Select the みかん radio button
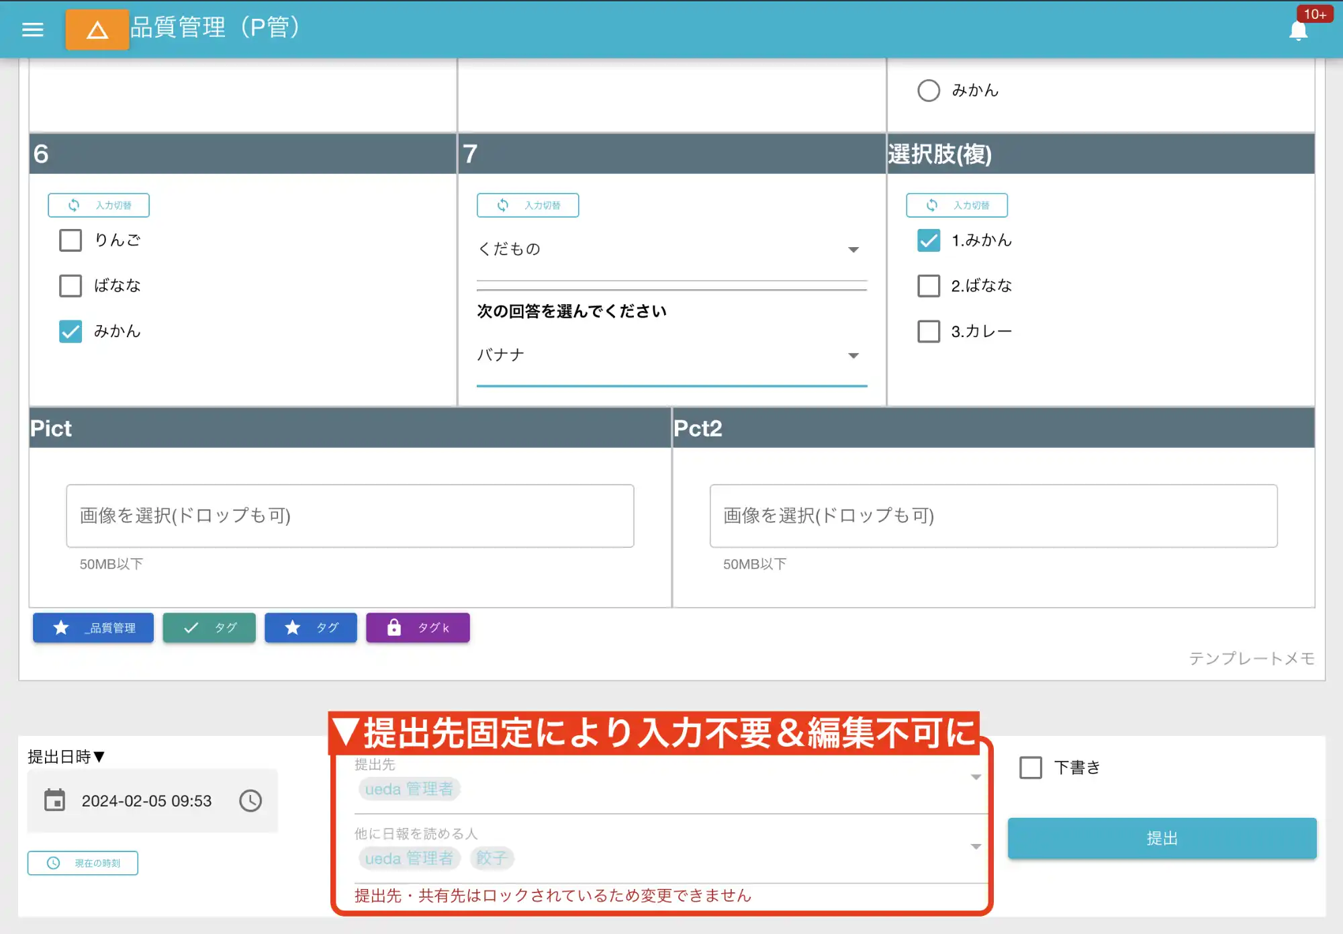This screenshot has width=1343, height=934. [928, 89]
